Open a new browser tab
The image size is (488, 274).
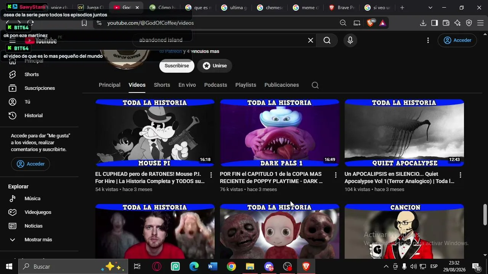click(x=402, y=8)
